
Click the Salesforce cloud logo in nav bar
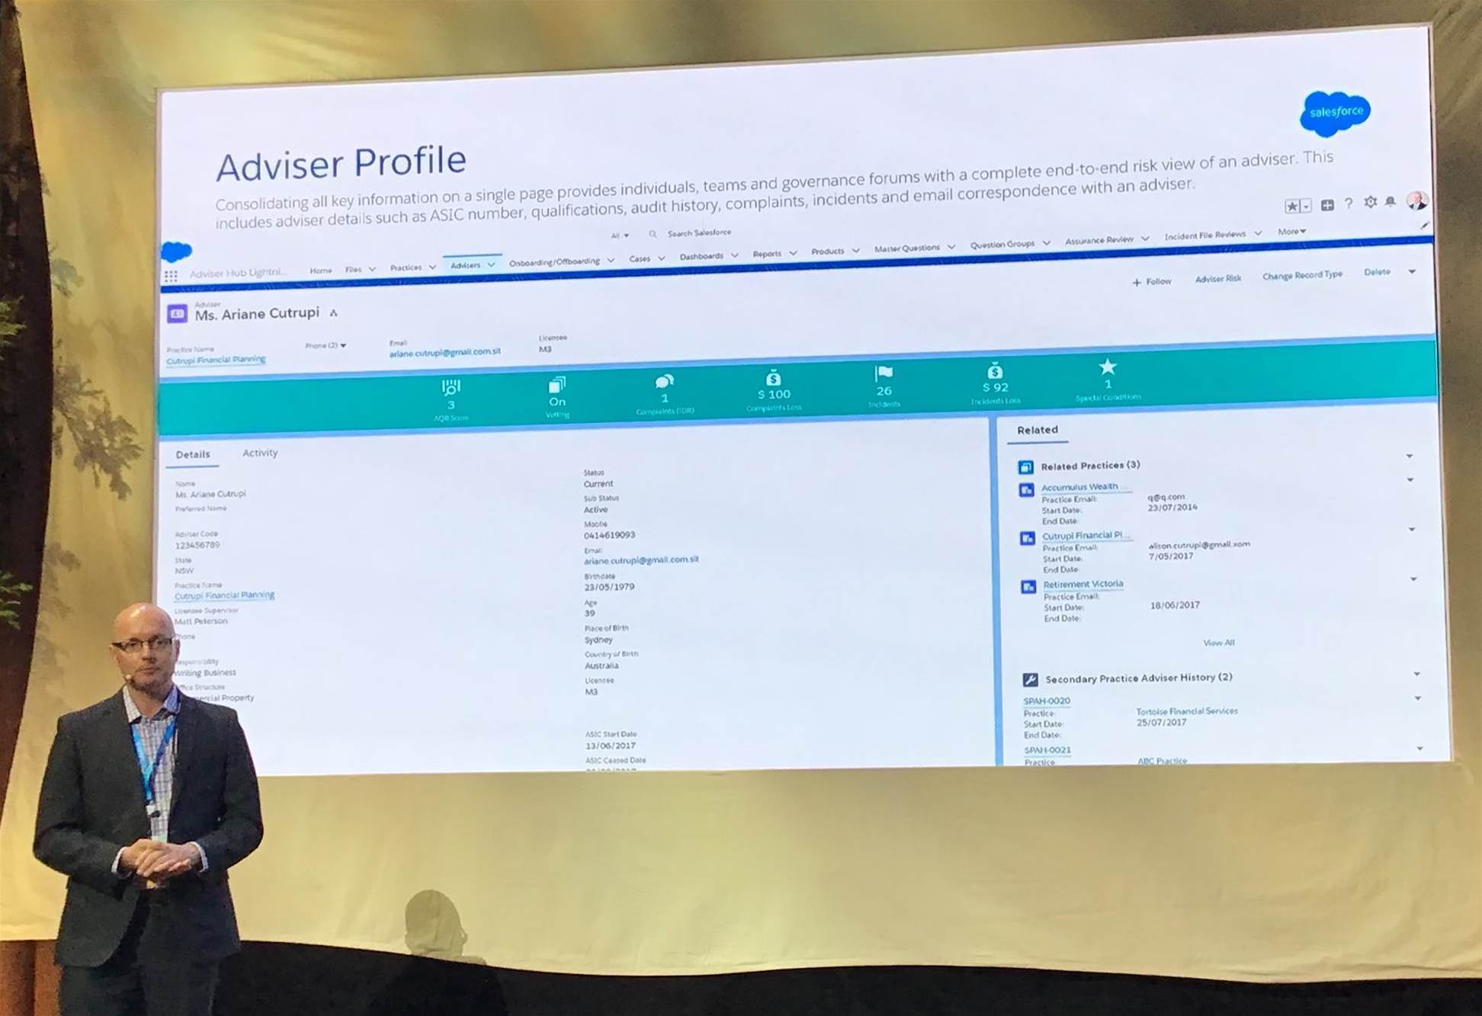click(x=176, y=251)
